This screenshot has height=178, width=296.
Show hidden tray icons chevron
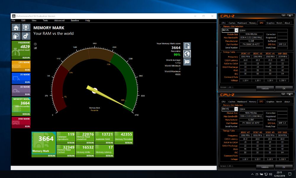pyautogui.click(x=252, y=174)
